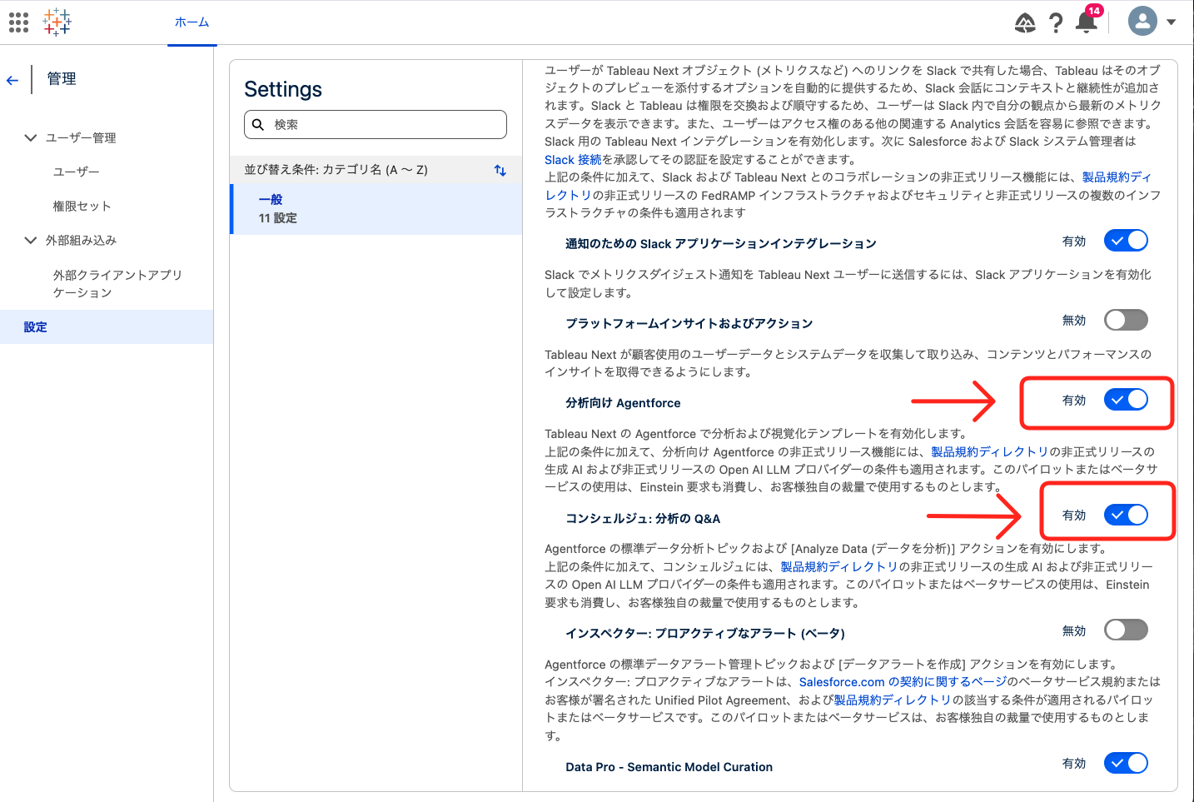This screenshot has height=802, width=1194.
Task: Click the user profile avatar
Action: (1142, 22)
